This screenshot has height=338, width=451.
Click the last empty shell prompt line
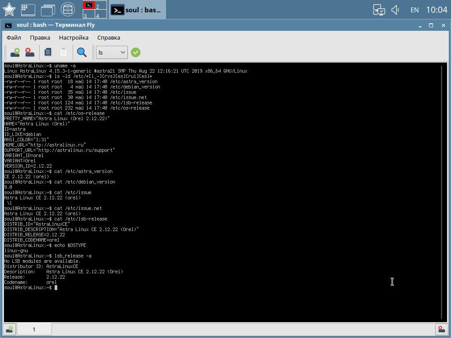point(30,287)
